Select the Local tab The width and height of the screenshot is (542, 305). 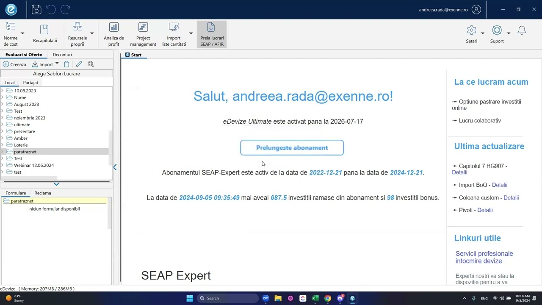[x=9, y=83]
